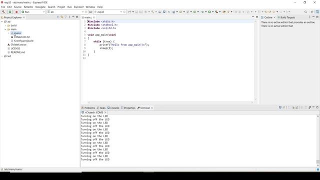Open the New icon's dropdown arrow
The image size is (320, 180).
pos(133,12)
